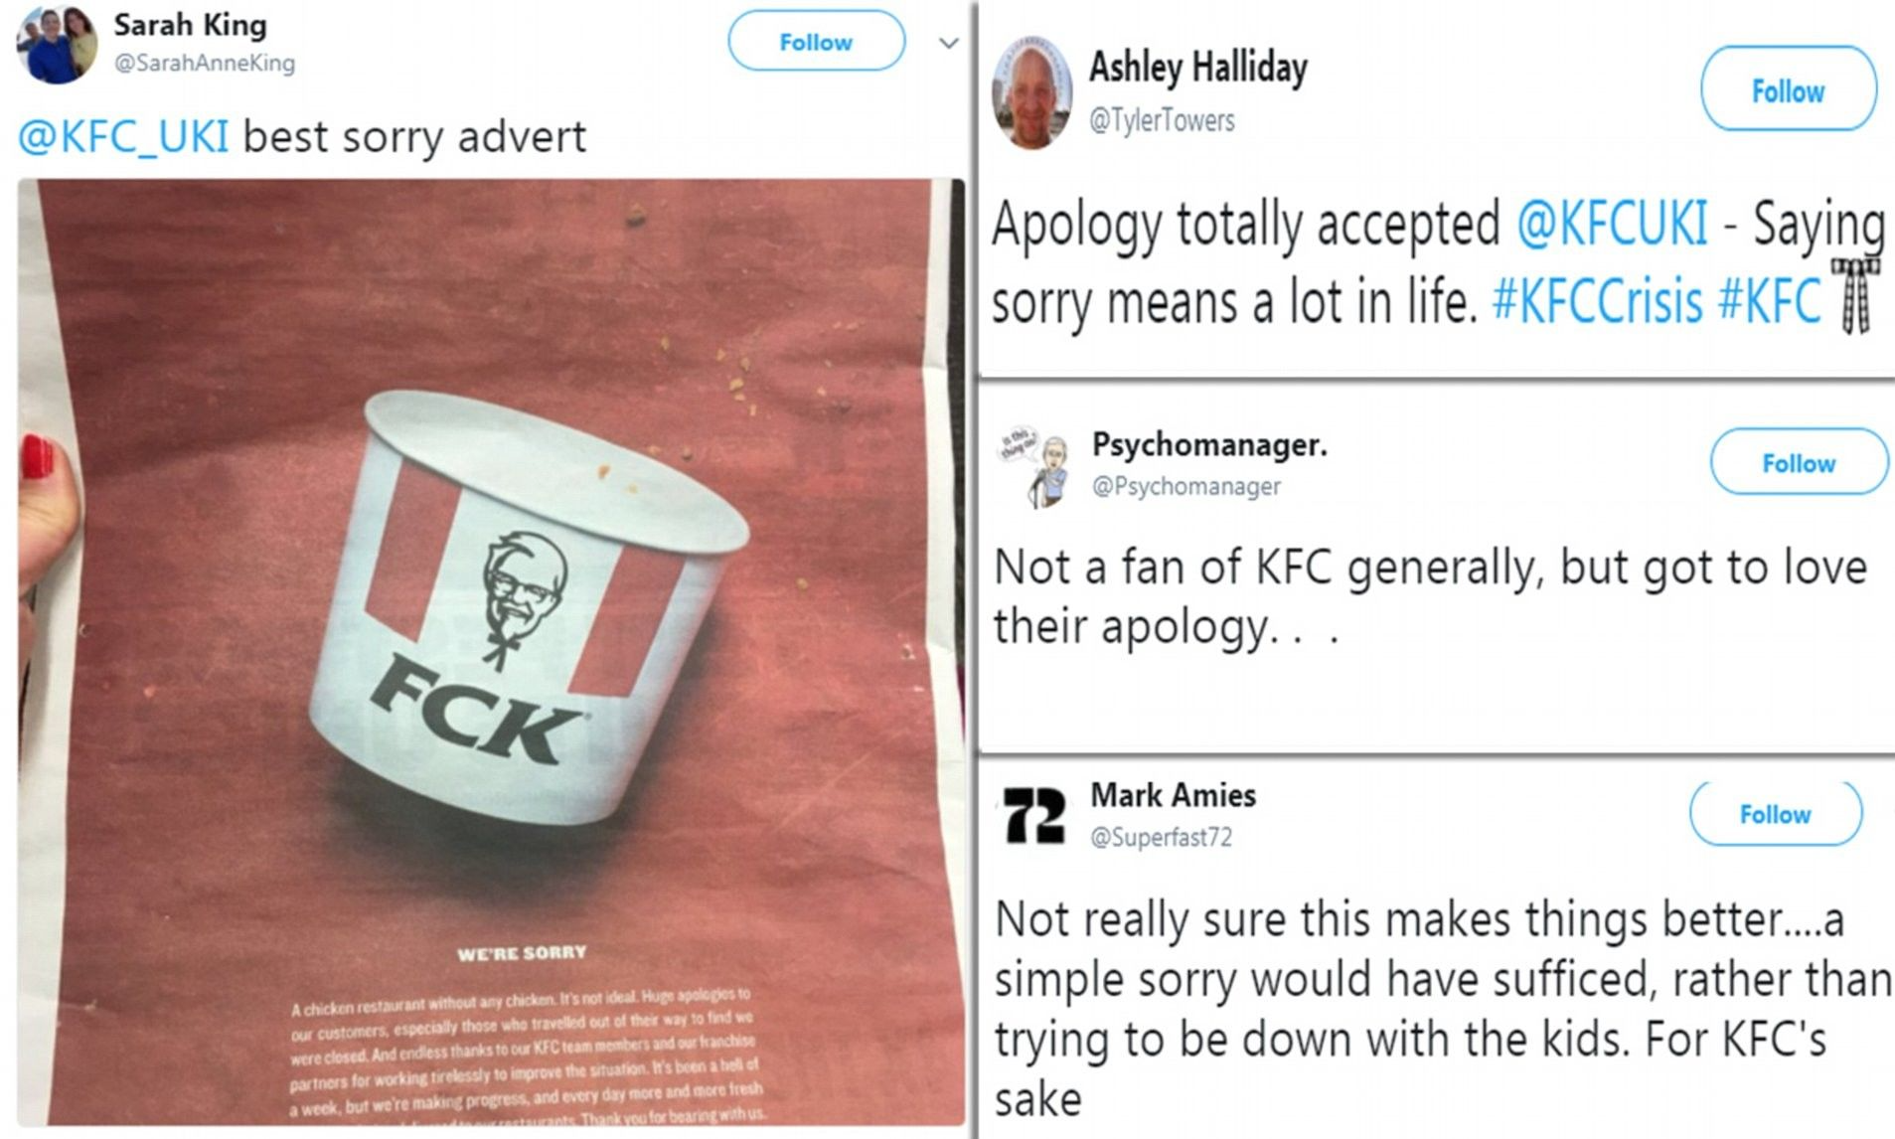Click the drumstick emoji in Ashley's tweet
This screenshot has width=1895, height=1139.
tap(1854, 295)
